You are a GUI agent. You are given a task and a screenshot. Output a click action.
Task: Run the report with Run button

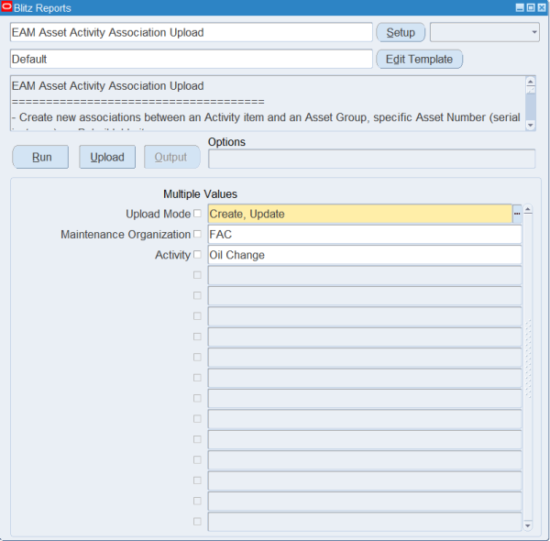(40, 157)
